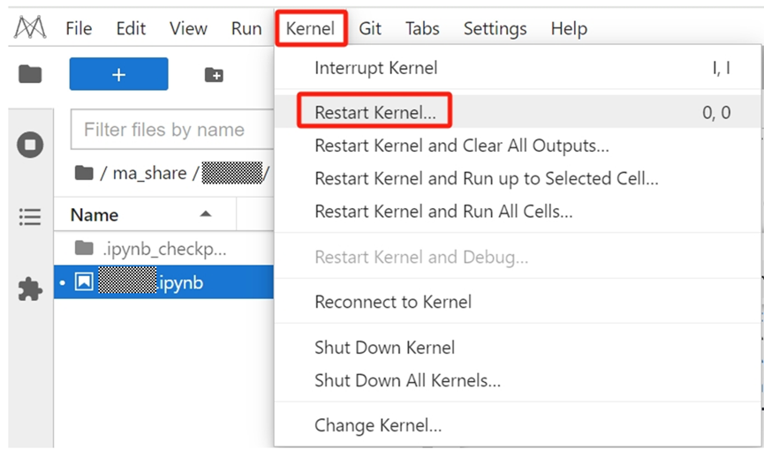Open the File menu
Image resolution: width=764 pixels, height=449 pixels.
click(79, 28)
